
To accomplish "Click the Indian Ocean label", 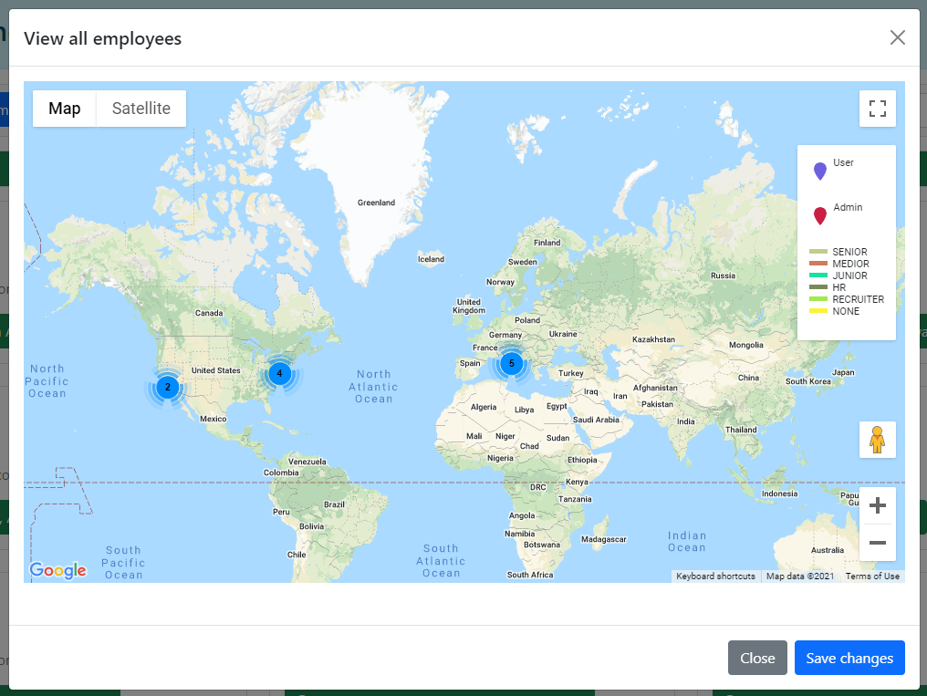I will point(686,542).
